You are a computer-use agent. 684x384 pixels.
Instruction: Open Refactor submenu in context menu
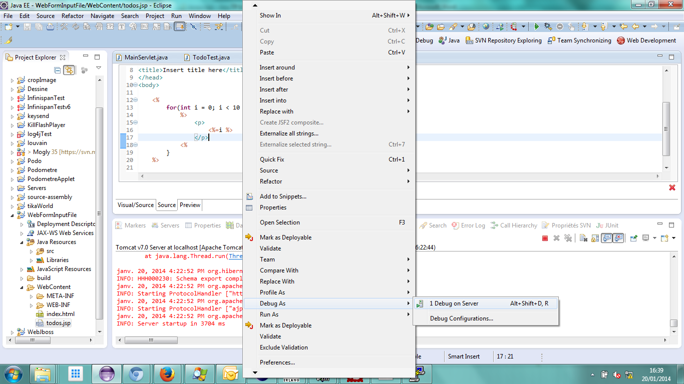click(x=328, y=181)
